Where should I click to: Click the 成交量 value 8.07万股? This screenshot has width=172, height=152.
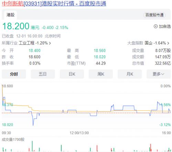tap(163, 51)
